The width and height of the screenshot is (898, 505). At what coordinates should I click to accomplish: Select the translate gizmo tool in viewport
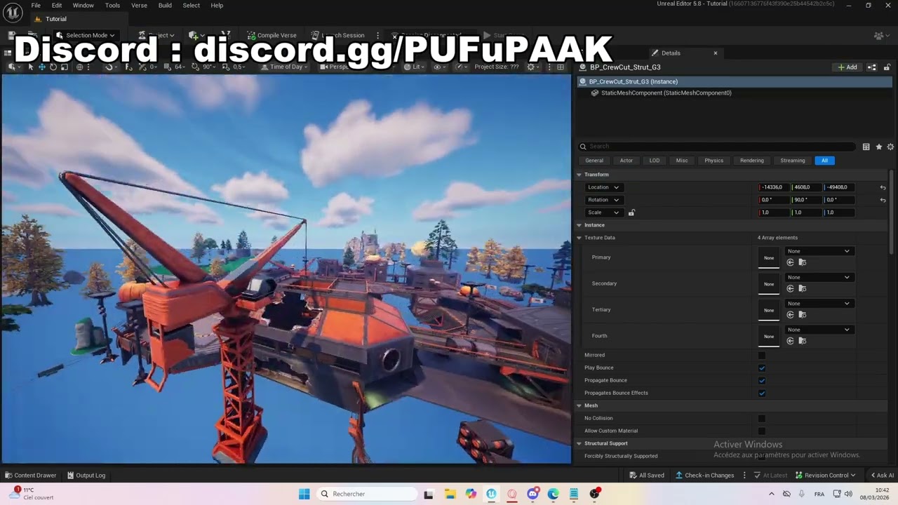click(42, 67)
